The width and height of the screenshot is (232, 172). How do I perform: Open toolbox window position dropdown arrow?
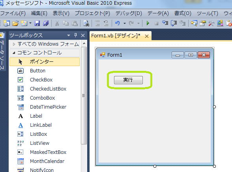coord(69,35)
